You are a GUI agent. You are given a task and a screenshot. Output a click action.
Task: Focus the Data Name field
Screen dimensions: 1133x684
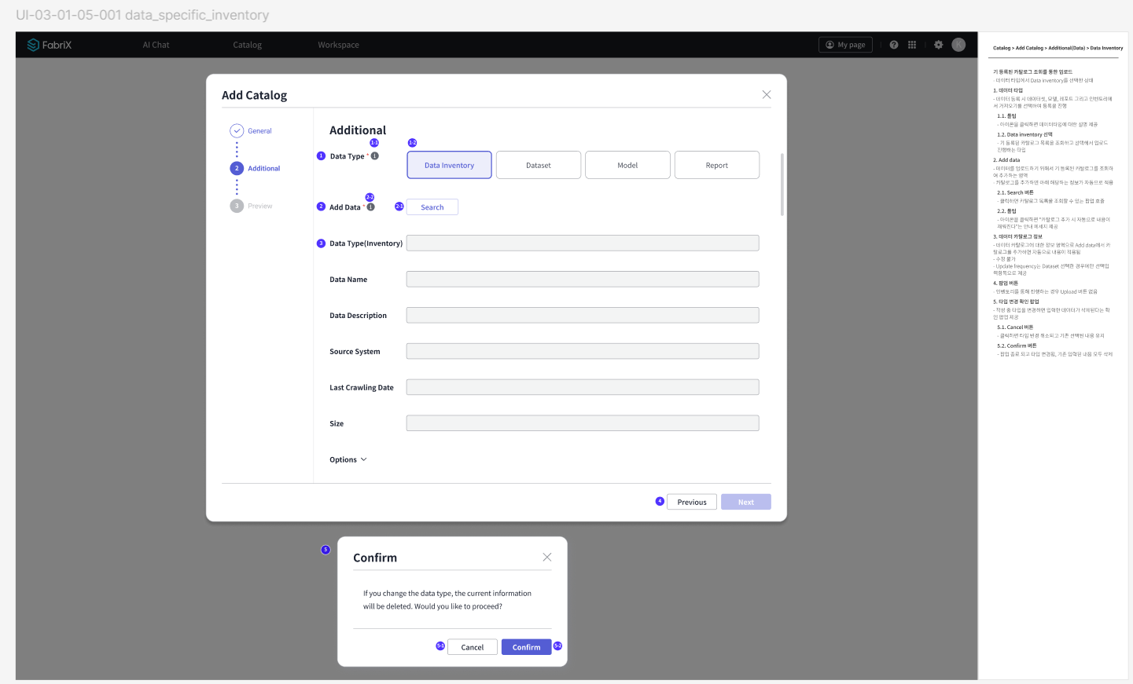point(583,280)
